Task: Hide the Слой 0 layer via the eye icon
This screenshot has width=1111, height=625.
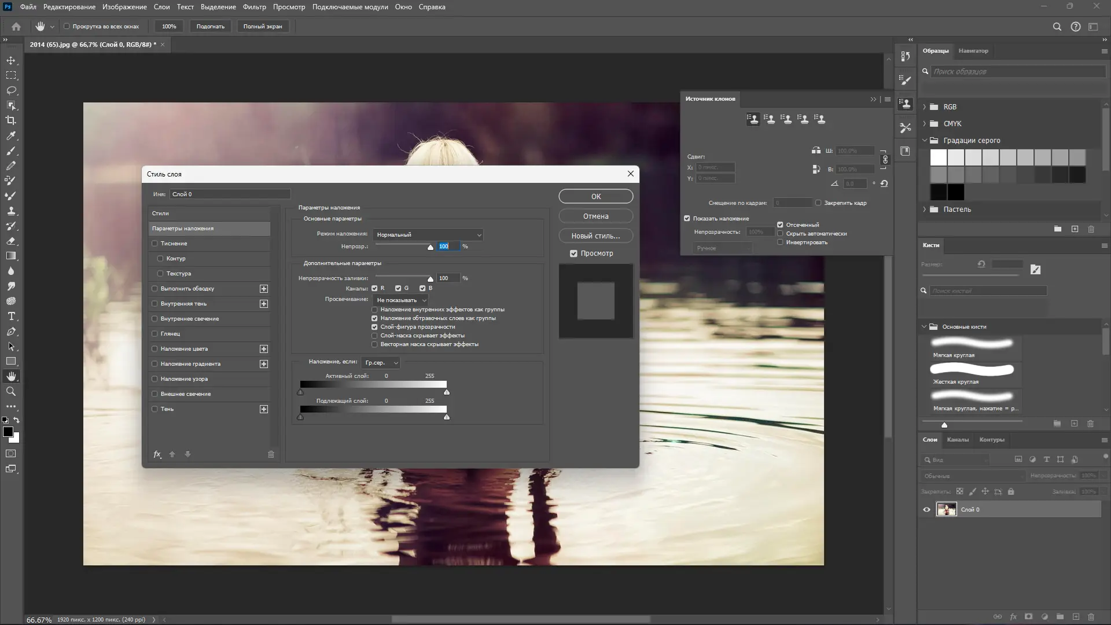Action: coord(926,510)
